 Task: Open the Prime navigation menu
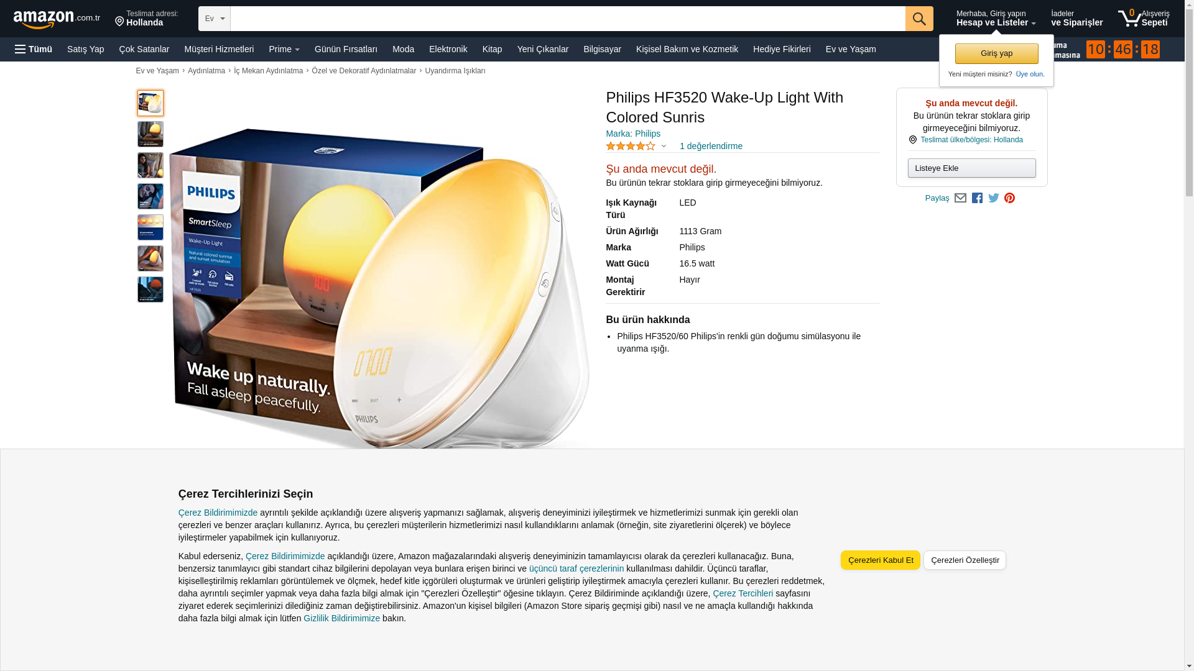pos(284,49)
